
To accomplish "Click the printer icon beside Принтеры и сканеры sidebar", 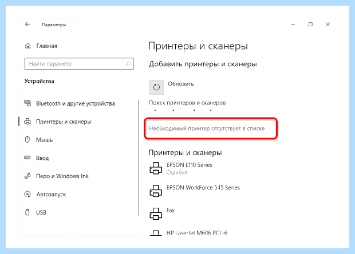I will (27, 122).
